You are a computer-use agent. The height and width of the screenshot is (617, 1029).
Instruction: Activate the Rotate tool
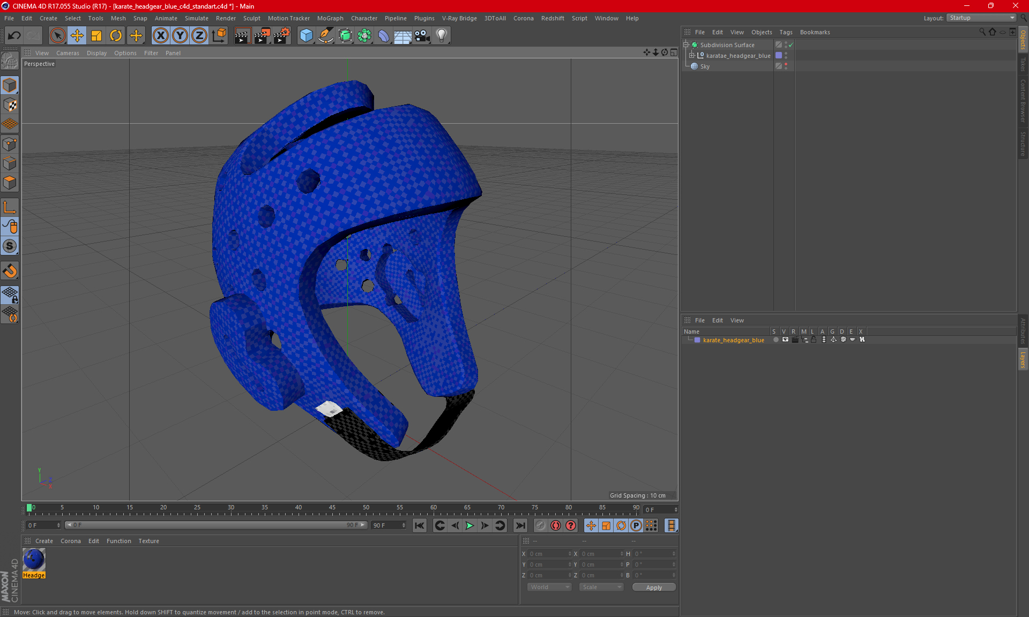116,36
